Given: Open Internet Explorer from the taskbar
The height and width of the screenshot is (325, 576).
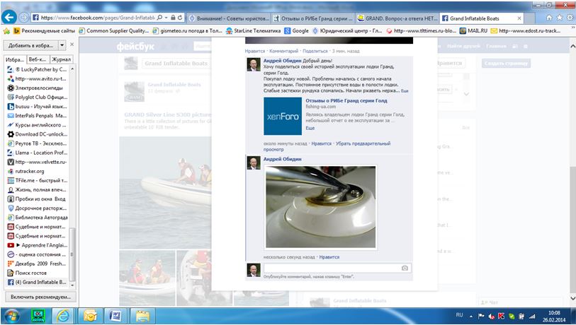Looking at the screenshot, I should 62,315.
